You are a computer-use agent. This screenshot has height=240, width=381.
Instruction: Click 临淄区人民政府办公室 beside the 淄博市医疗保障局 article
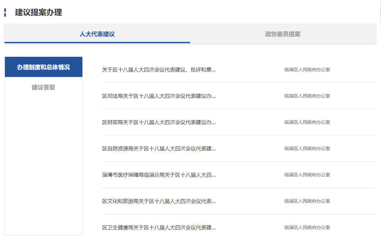coord(307,175)
